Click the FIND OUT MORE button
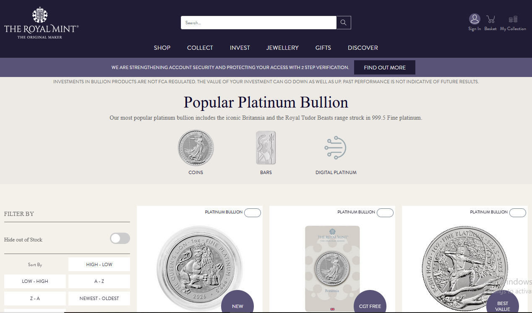This screenshot has height=313, width=532. point(385,67)
